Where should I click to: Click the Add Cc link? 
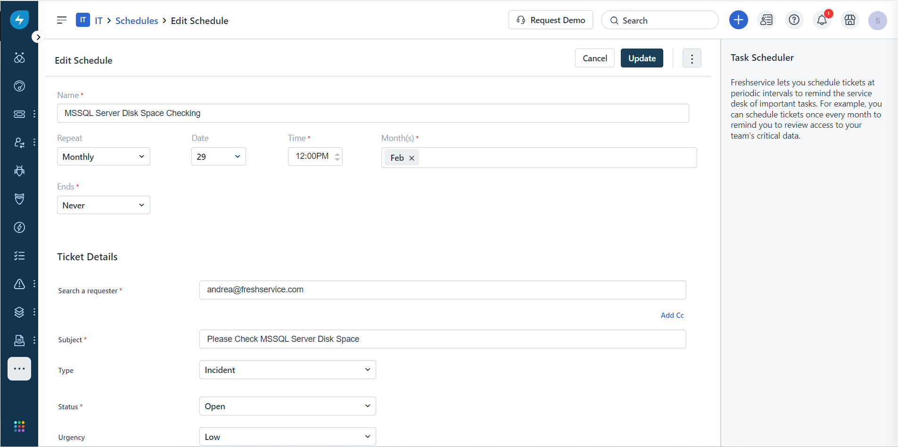672,315
